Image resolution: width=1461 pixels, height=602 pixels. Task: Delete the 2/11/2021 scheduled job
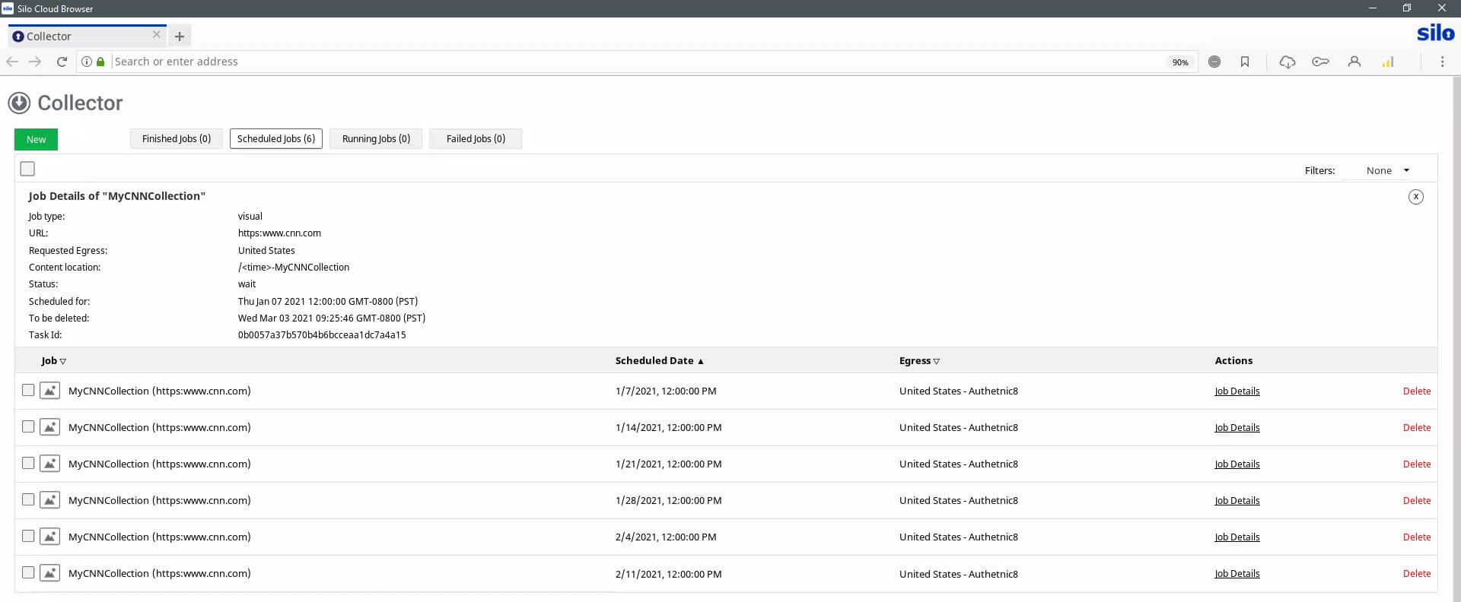[1416, 573]
